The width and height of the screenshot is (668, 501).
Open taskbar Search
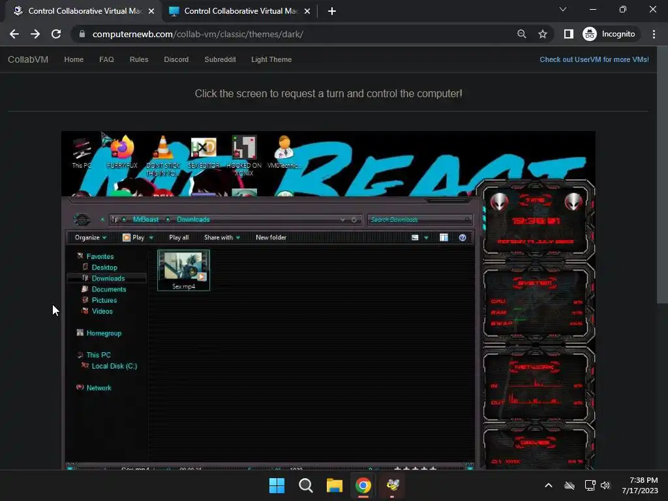click(305, 485)
